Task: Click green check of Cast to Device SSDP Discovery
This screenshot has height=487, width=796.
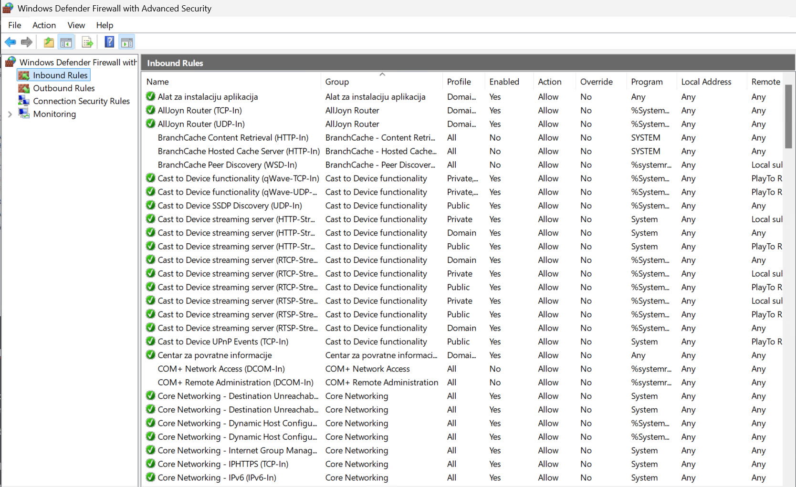Action: click(x=150, y=205)
